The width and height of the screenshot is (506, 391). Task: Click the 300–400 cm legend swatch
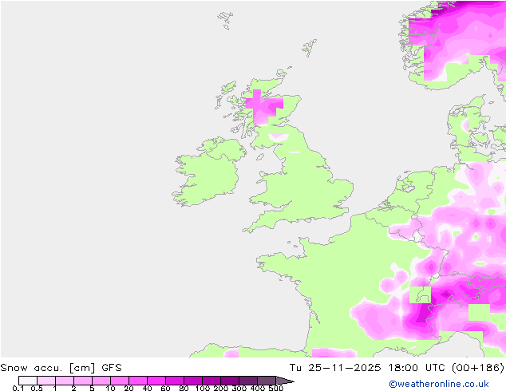coord(248,381)
